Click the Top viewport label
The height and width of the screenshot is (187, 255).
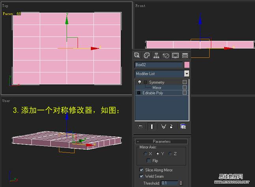point(5,6)
